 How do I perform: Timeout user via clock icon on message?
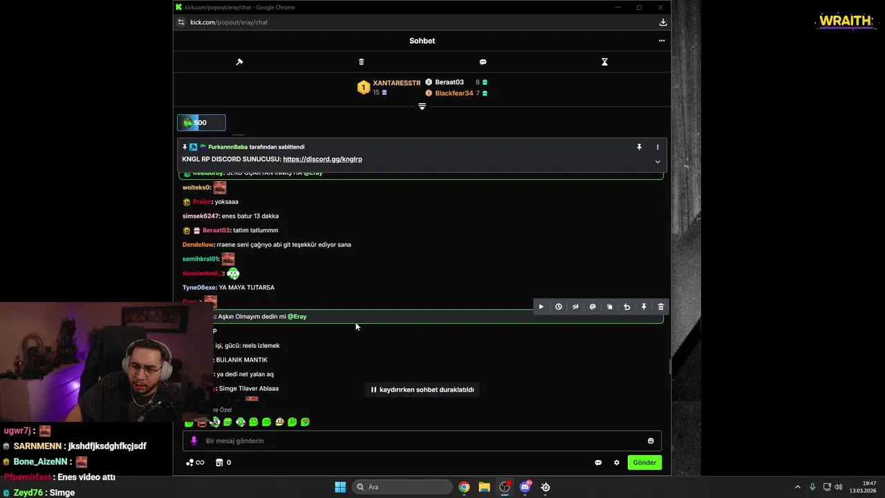559,307
